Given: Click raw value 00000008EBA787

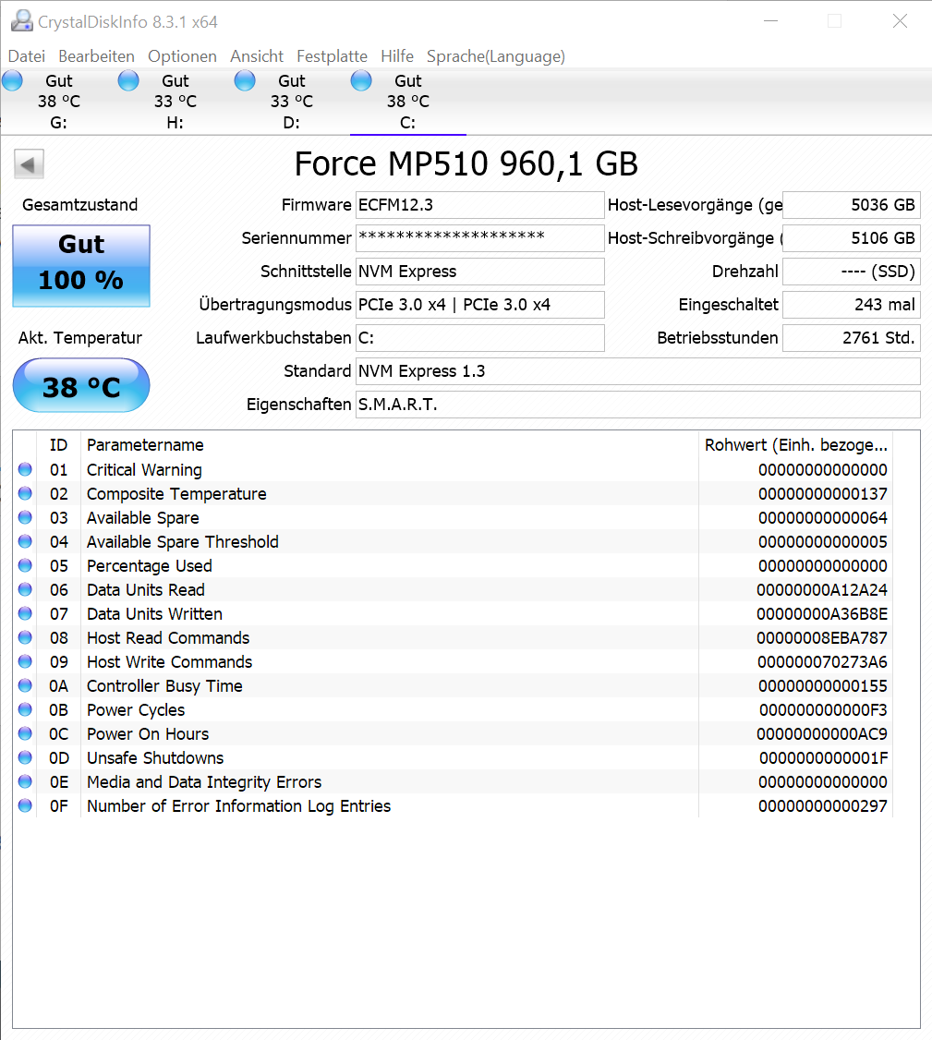Looking at the screenshot, I should [x=822, y=637].
